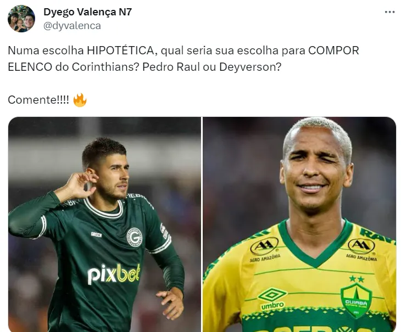Open the Dyego Valença N7 display name

click(x=88, y=12)
